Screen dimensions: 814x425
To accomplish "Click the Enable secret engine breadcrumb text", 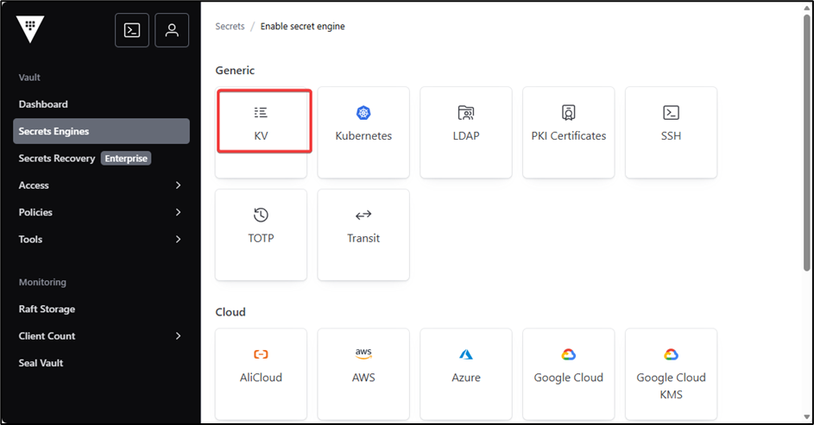I will click(303, 26).
